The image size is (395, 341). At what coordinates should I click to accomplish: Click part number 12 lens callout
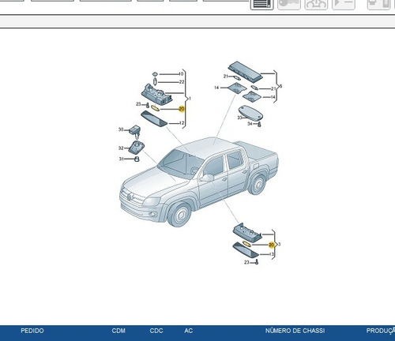(182, 123)
